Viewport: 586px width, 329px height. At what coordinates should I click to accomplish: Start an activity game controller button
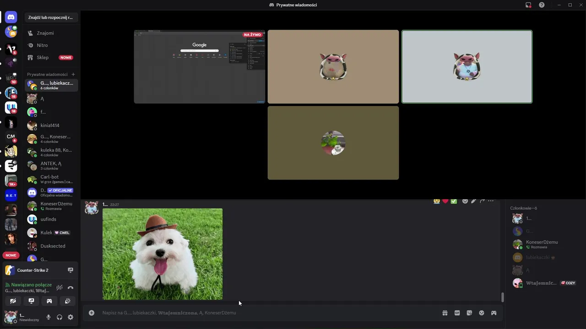(x=49, y=301)
